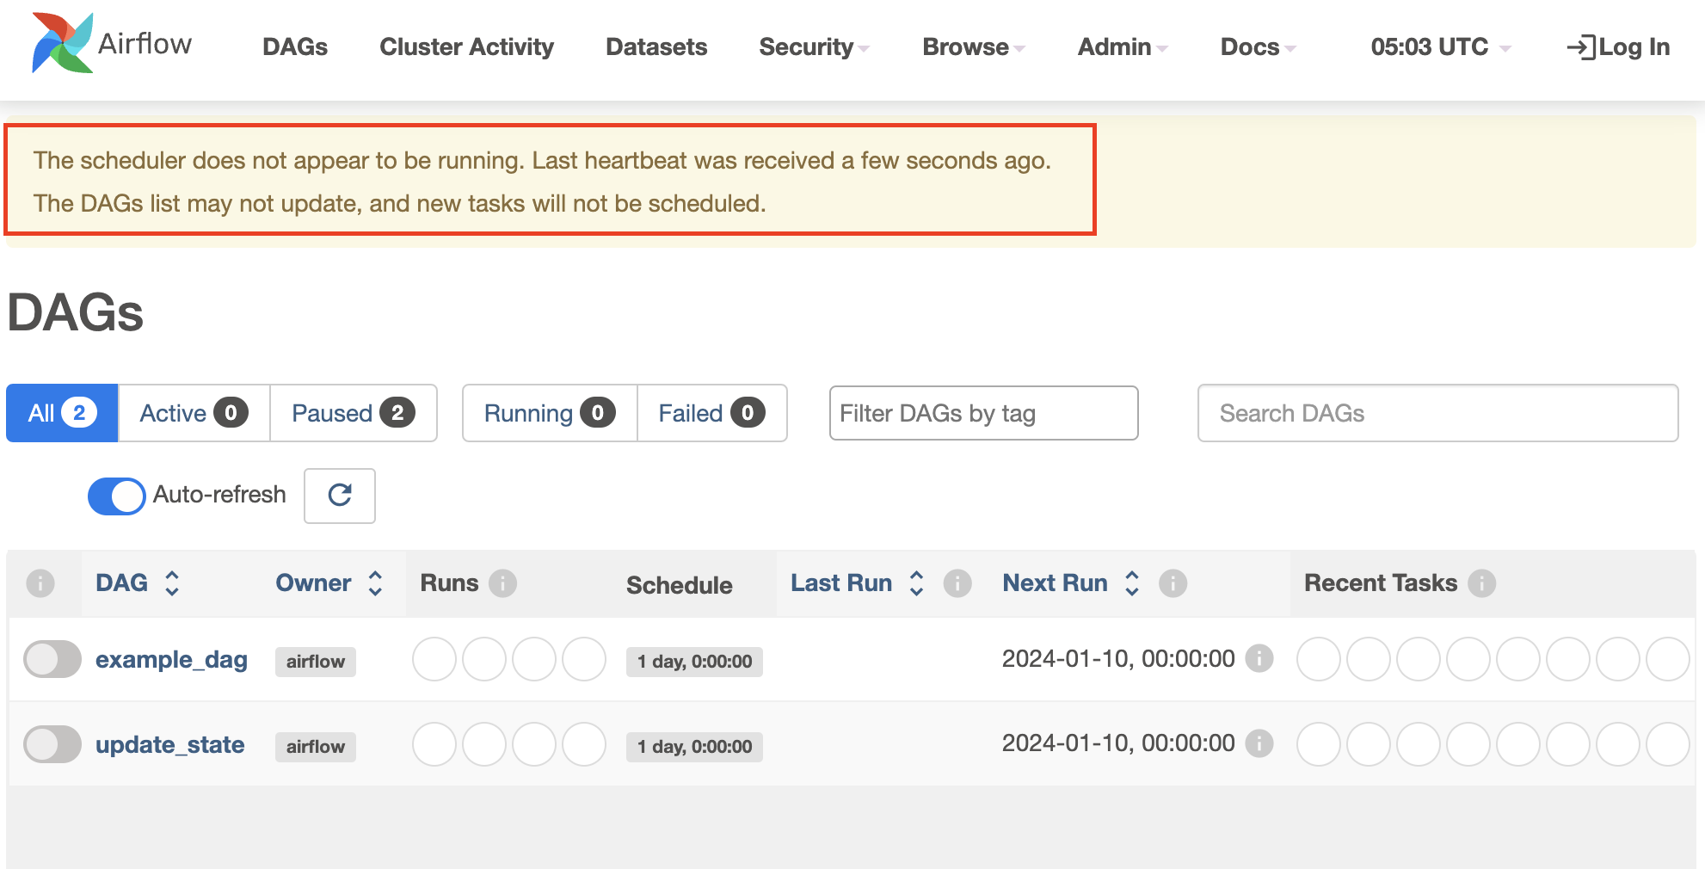Click the login arrow icon beside Log In
This screenshot has height=869, width=1705.
[x=1581, y=47]
